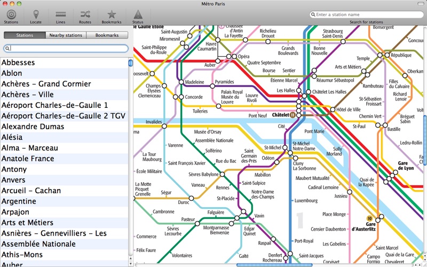Select Asnières - Gennevilliers - Les row

point(64,233)
